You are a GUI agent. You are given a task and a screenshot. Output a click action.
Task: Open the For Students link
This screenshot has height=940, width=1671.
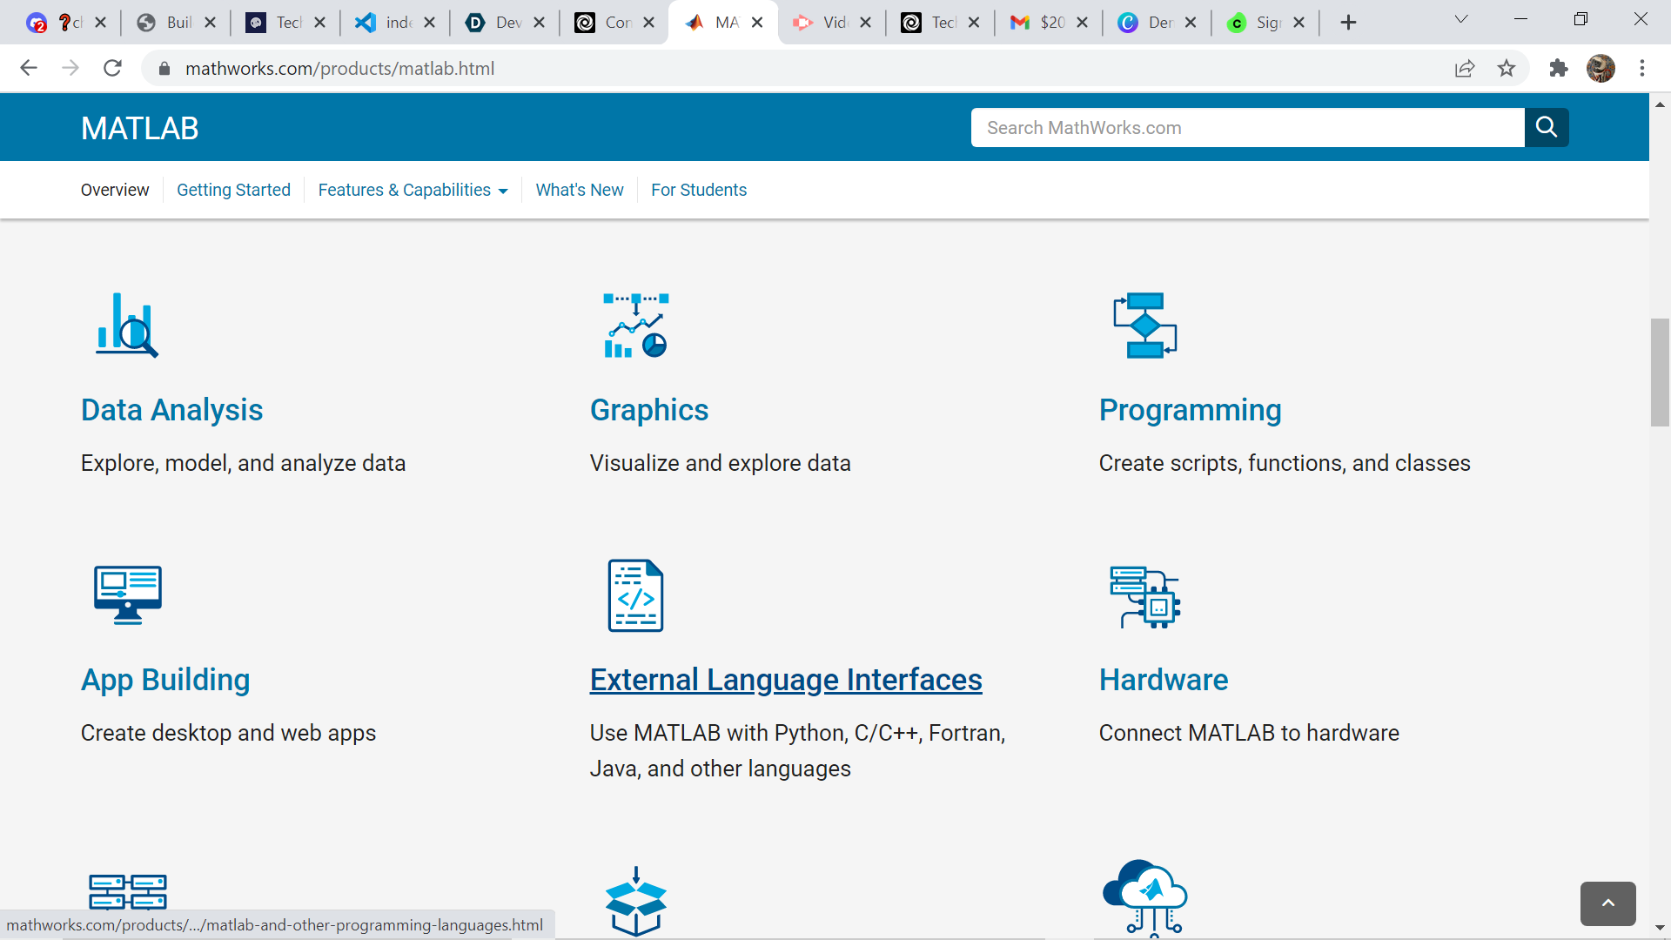tap(699, 190)
